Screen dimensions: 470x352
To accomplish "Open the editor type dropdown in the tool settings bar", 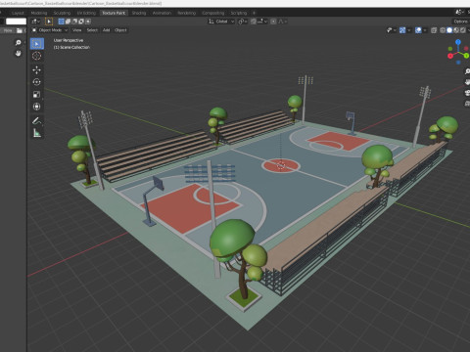I will (35, 22).
